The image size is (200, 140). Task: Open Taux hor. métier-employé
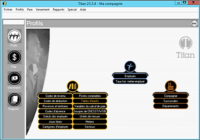(130, 81)
